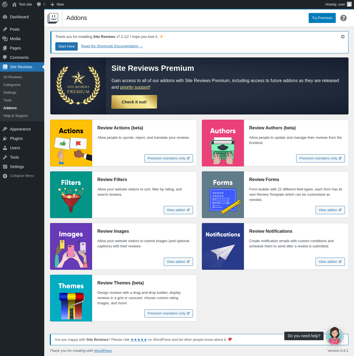The width and height of the screenshot is (354, 356).
Task: Click the Actions addon thumbnail
Action: point(71,143)
